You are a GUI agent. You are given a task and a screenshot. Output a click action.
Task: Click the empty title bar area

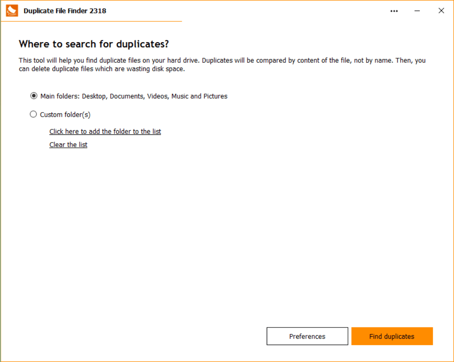click(x=252, y=11)
